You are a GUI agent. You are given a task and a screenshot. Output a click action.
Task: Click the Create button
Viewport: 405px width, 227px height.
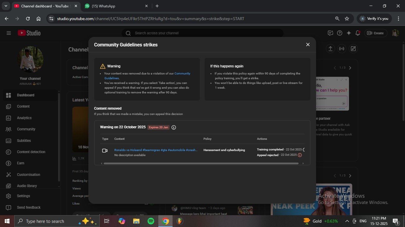tap(375, 33)
